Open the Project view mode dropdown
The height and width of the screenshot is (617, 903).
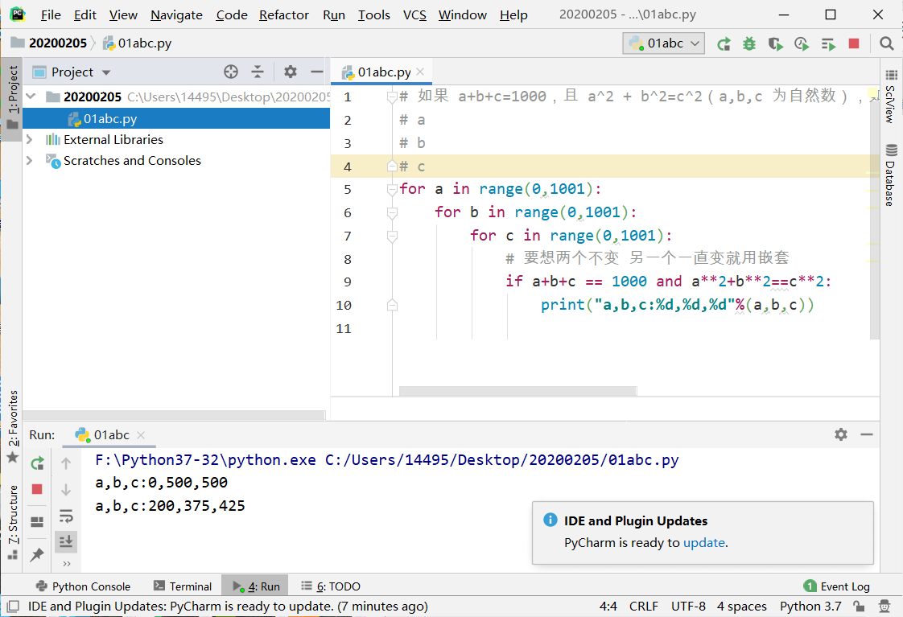point(106,72)
